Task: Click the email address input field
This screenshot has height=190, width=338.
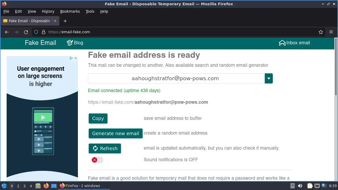Action: coord(176,78)
